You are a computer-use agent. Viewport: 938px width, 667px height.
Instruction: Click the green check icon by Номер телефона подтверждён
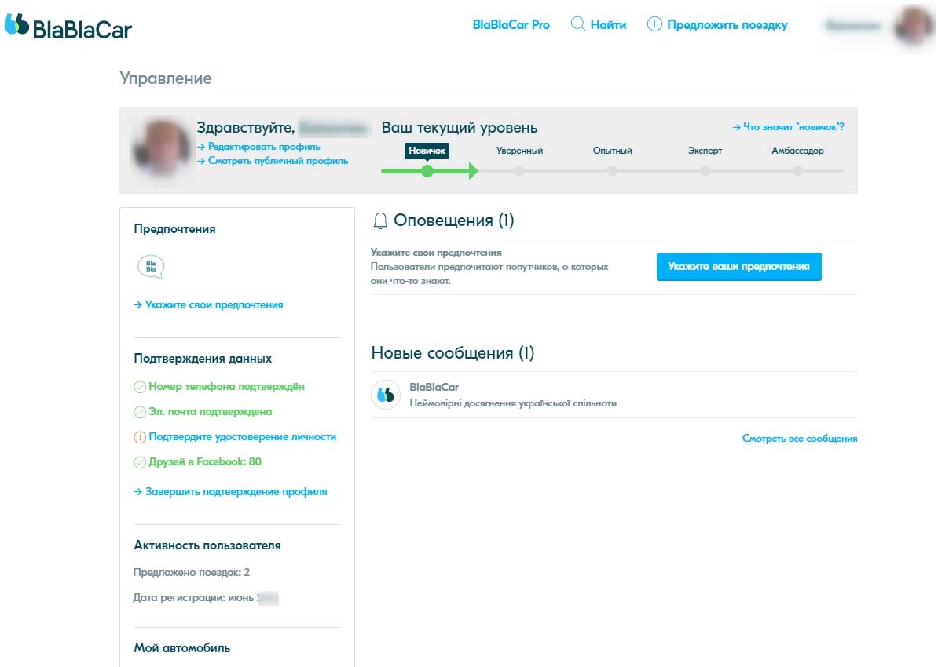140,388
